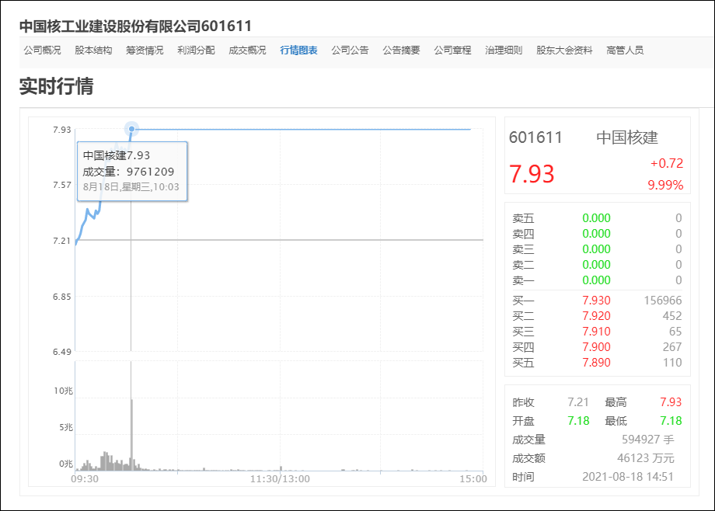
Task: Click the 卖一 ask row label
Action: click(523, 280)
